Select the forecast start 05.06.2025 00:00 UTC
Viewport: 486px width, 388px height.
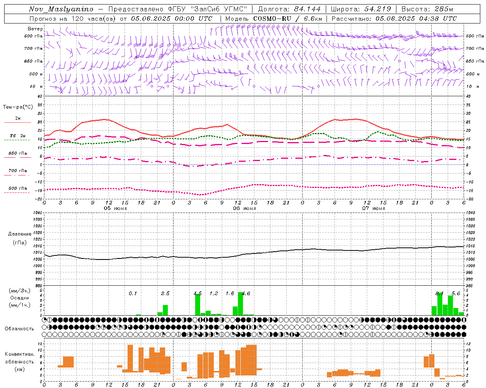click(172, 19)
